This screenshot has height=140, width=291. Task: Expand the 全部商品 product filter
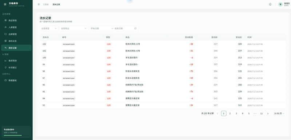(74, 29)
